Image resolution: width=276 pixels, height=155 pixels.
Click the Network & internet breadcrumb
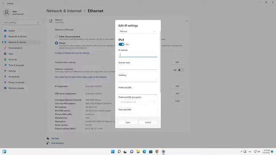[x=64, y=11]
